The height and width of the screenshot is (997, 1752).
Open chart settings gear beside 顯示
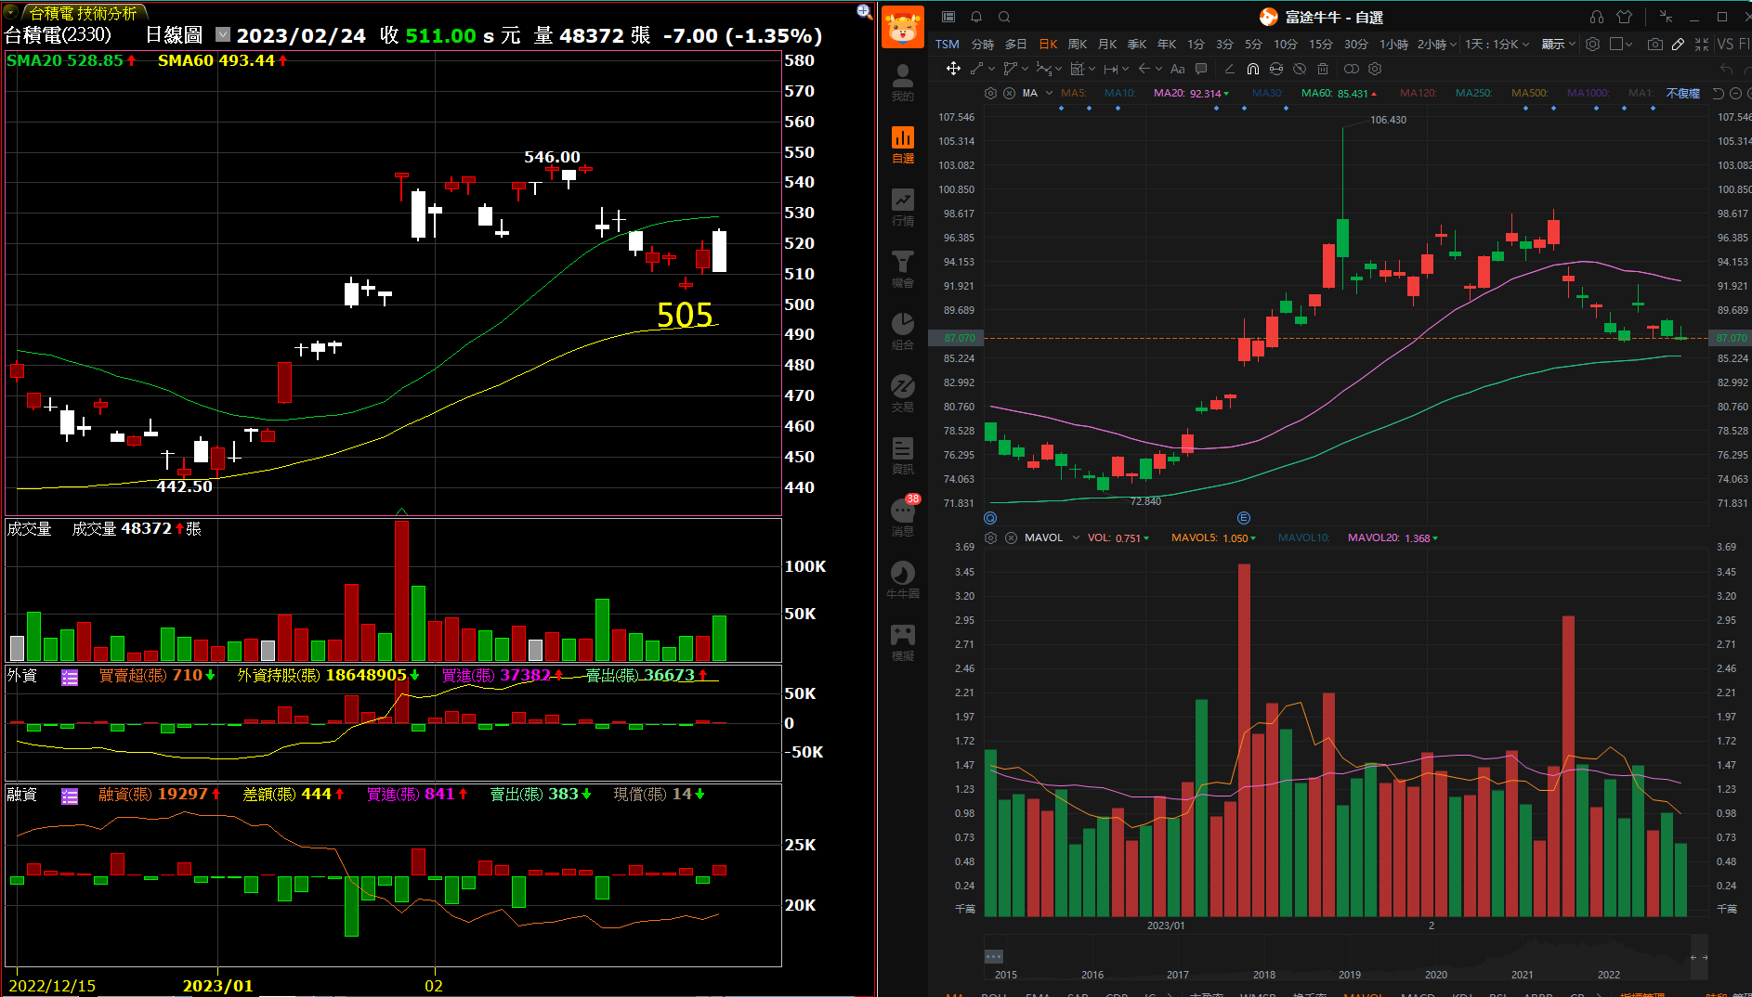[1592, 44]
